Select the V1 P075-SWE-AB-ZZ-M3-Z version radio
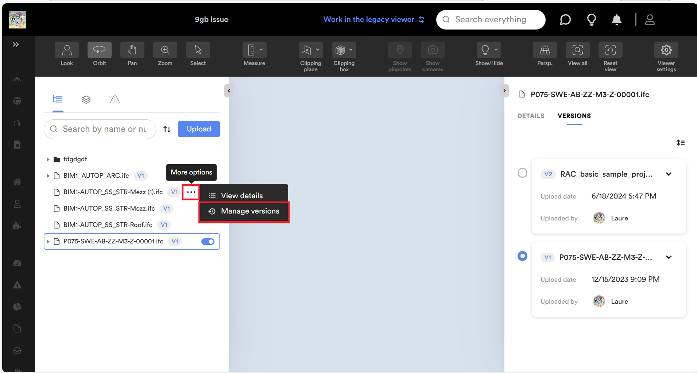 [x=522, y=256]
